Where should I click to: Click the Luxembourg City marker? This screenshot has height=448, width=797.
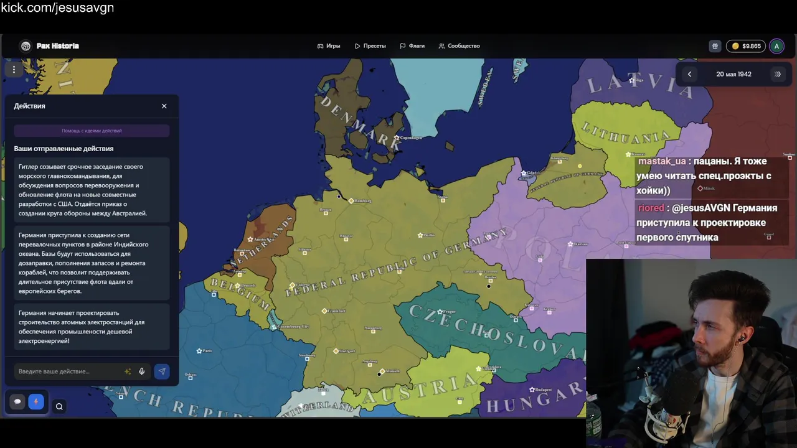273,327
